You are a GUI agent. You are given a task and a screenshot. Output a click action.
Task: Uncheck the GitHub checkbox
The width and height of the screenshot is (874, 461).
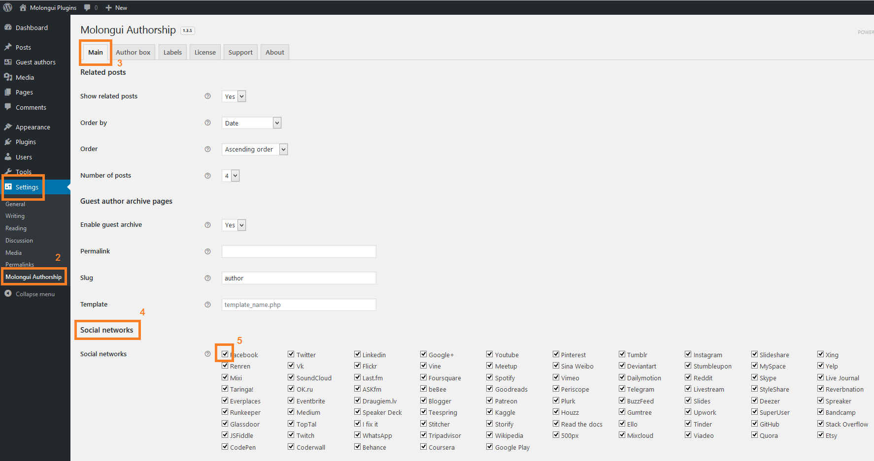click(x=754, y=423)
